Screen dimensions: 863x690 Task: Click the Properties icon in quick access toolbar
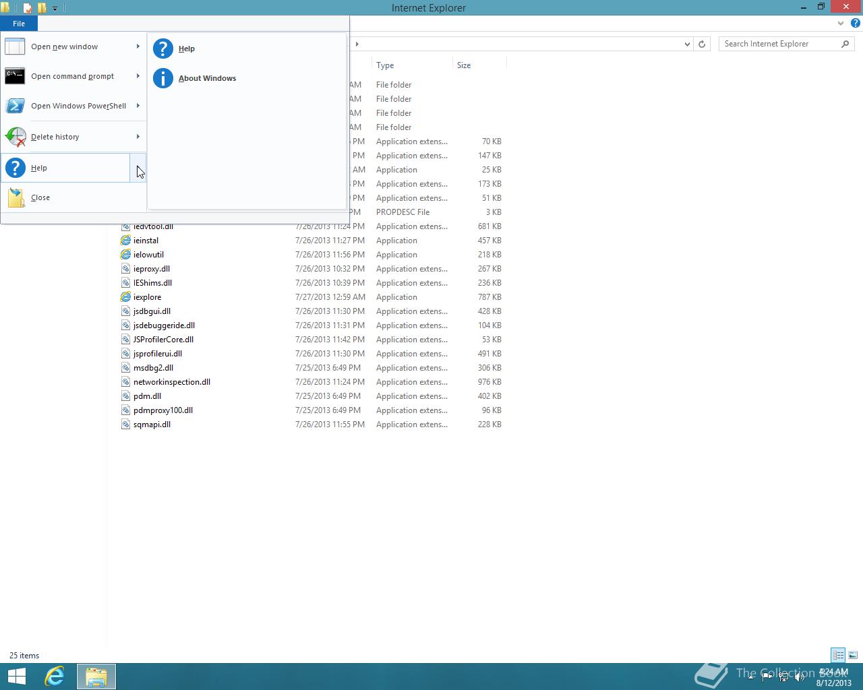coord(28,8)
